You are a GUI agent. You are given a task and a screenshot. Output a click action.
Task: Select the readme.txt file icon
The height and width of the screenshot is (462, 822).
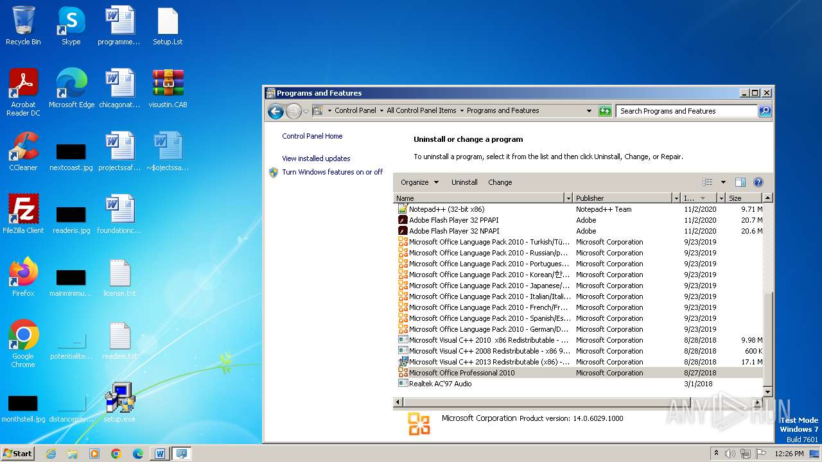click(x=120, y=340)
